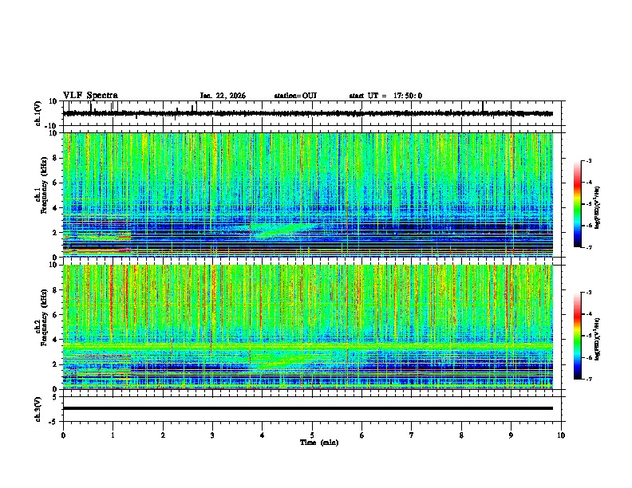This screenshot has width=632, height=488.
Task: Click the ch.1(V) waveform axis label
Action: 38,113
